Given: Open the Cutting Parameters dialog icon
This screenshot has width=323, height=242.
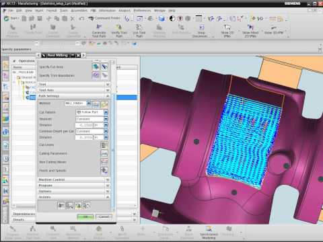Looking at the screenshot, I should click(x=104, y=153).
